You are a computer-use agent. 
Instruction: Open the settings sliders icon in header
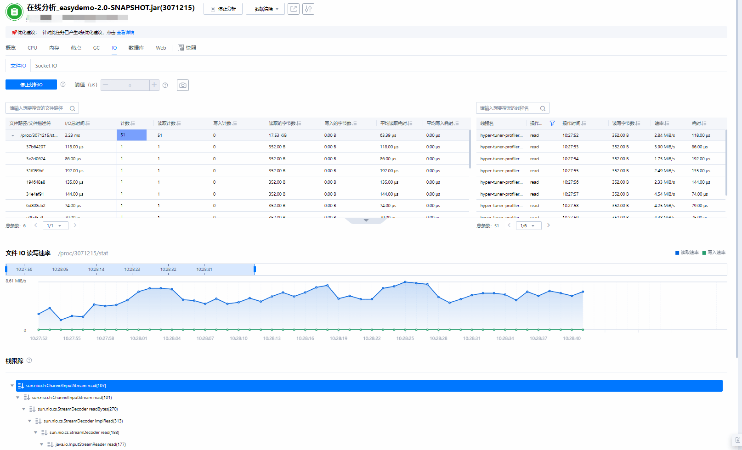click(308, 9)
